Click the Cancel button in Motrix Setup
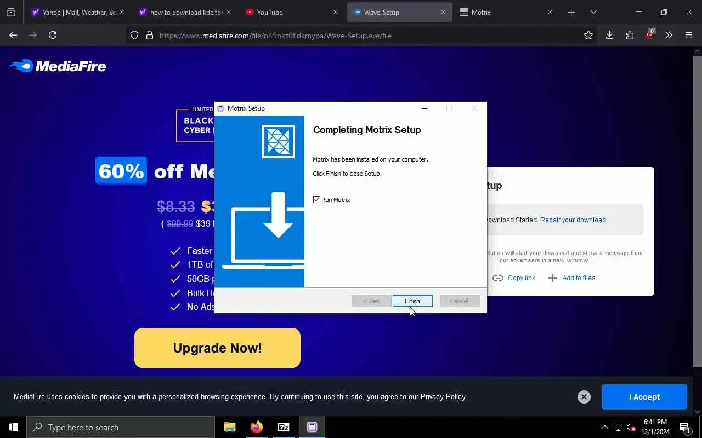 460,301
